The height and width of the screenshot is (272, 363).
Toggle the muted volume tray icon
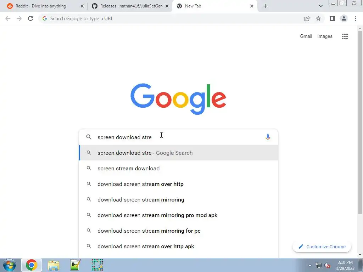coord(327,266)
